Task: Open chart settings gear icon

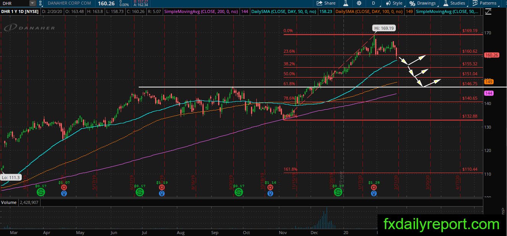Action: [359, 3]
